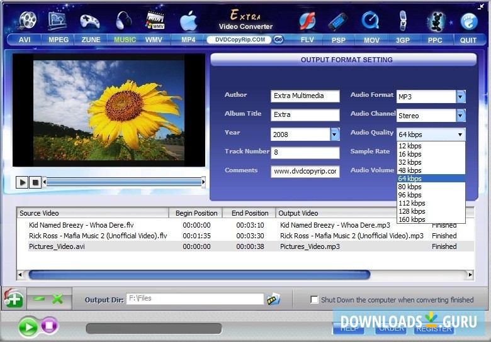Click the Comments input field
Screen dimensions: 491x342
305,171
